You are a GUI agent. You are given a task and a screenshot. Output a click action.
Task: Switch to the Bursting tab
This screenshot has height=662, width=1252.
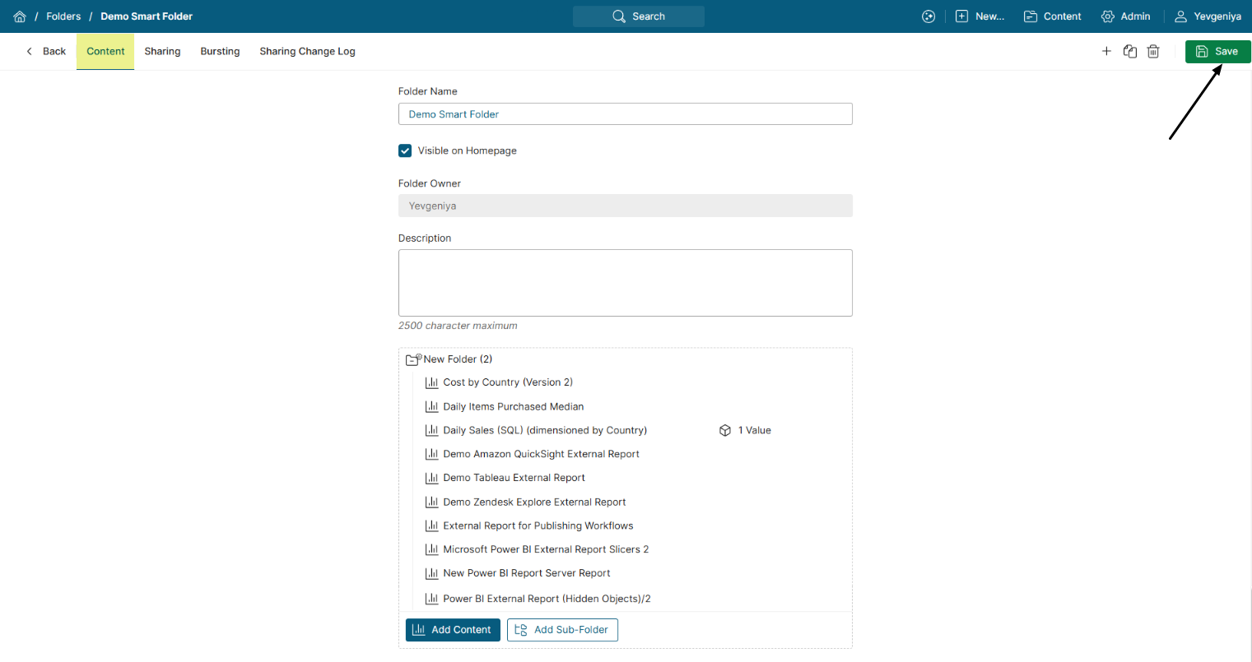coord(220,51)
